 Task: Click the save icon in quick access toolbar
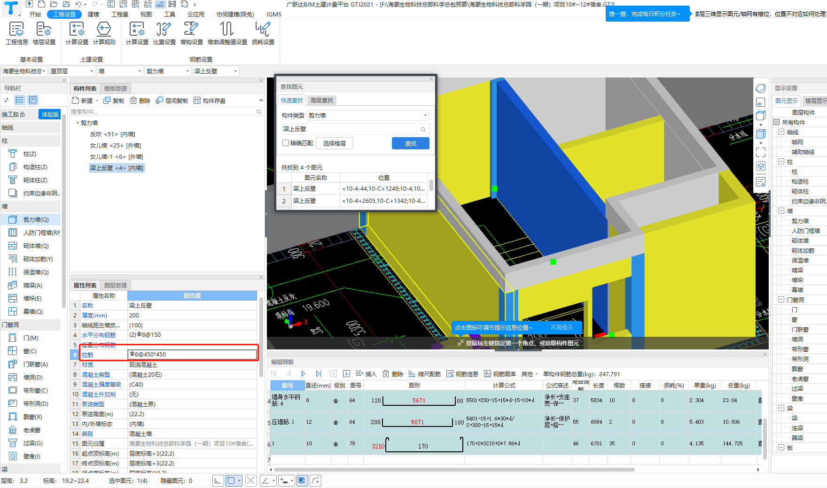pyautogui.click(x=66, y=4)
